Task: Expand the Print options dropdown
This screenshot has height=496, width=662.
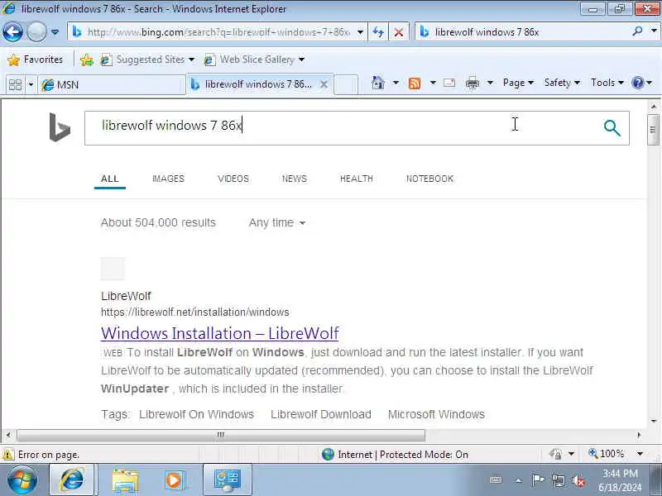Action: click(490, 83)
